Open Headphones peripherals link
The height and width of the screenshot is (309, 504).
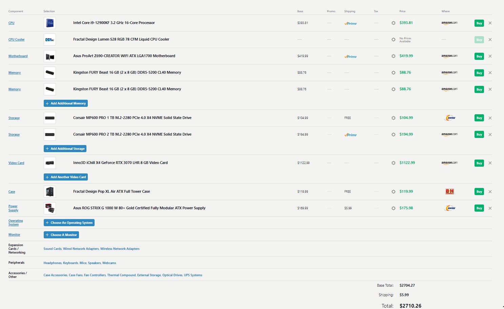53,263
